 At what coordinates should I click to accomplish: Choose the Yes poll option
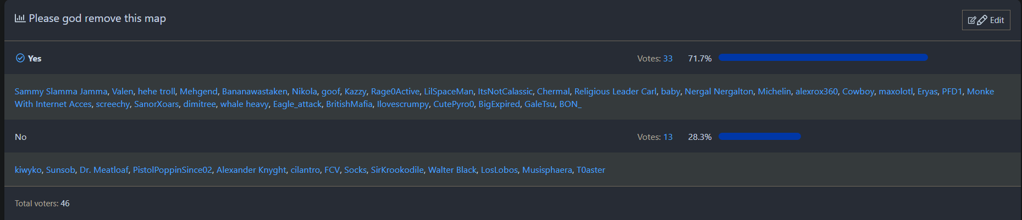click(x=35, y=59)
